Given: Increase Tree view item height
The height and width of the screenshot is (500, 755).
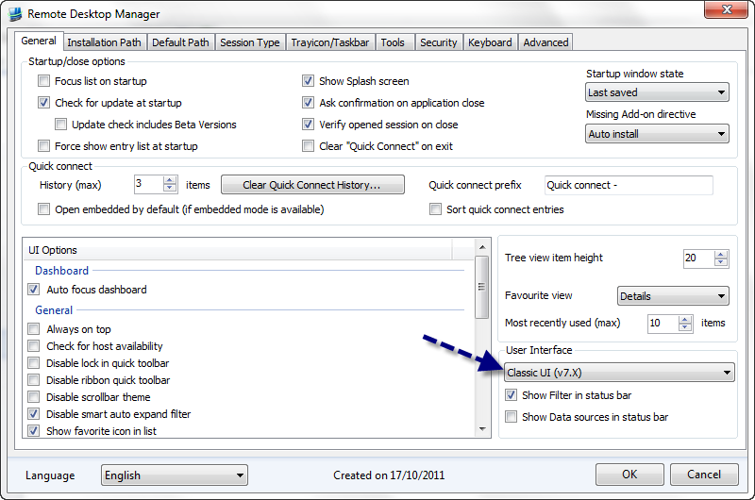Looking at the screenshot, I should coord(721,254).
